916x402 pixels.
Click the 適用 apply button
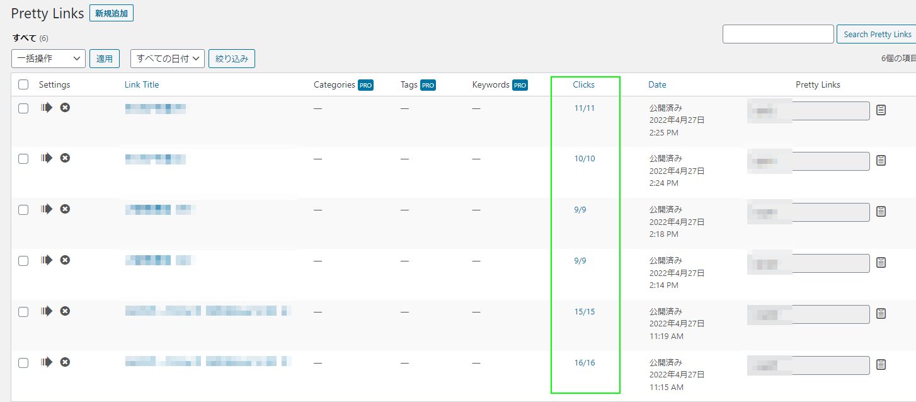(105, 59)
